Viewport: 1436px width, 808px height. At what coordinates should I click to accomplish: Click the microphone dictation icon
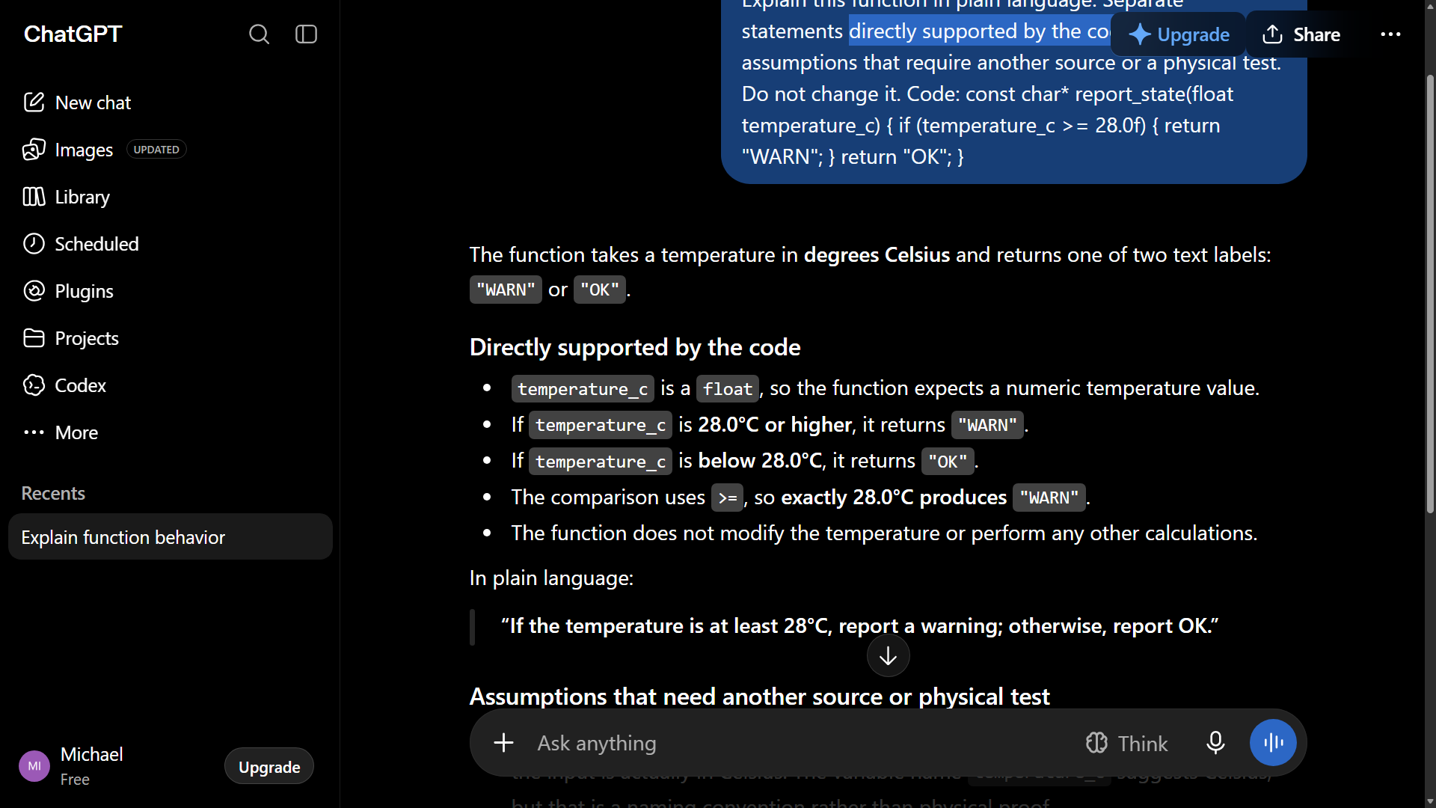point(1215,743)
